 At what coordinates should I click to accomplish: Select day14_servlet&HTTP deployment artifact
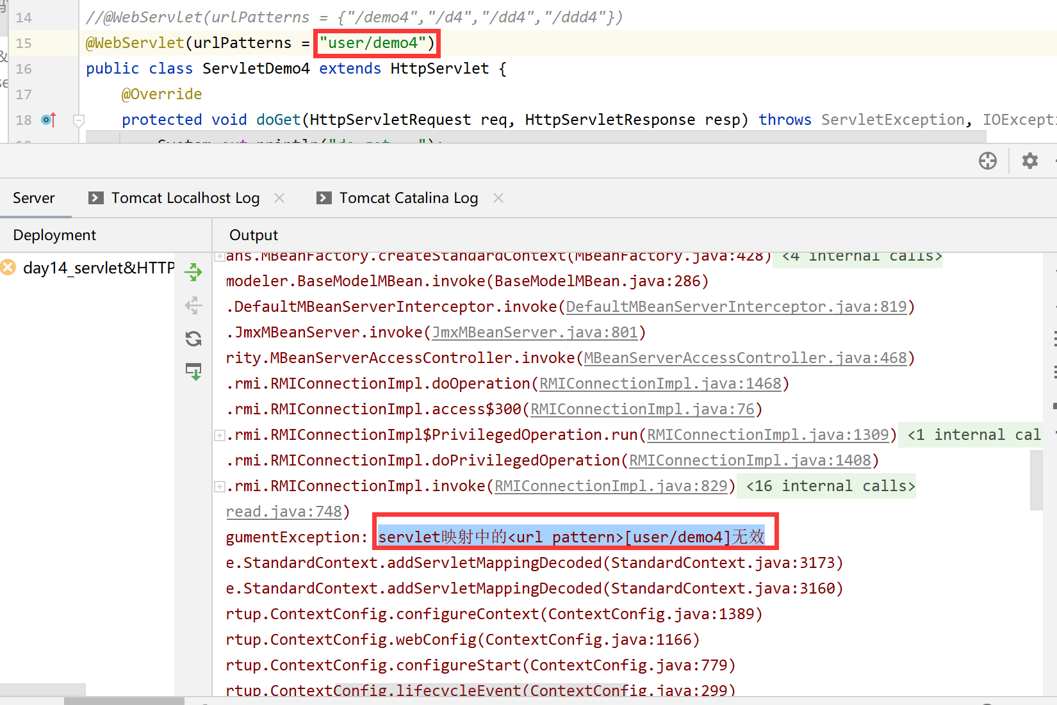pos(99,268)
